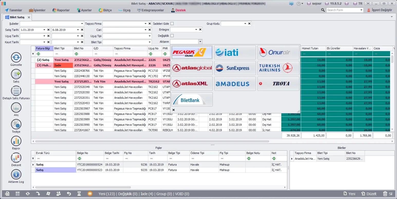
Task: Expand the Bilet Tipi filter dropdown
Action: pyautogui.click(x=150, y=42)
